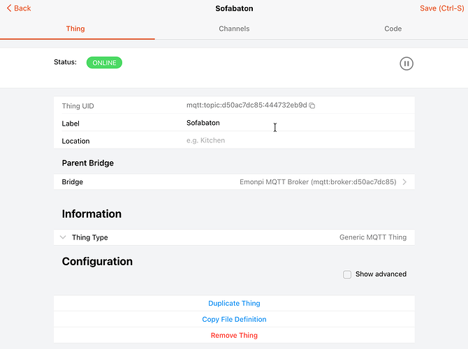Open the Bridge selection row
Screen dimensions: 468x349
(x=234, y=181)
